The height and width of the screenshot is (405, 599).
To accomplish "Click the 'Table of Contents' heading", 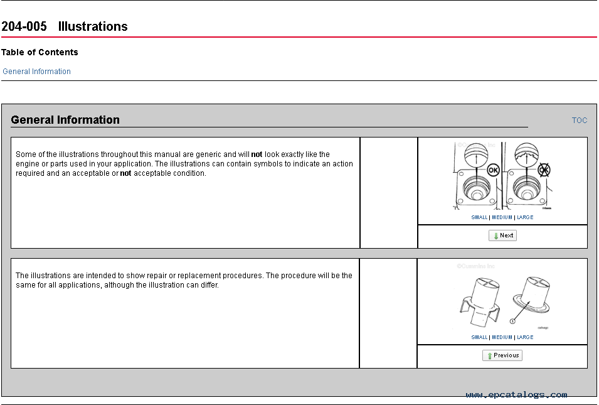I will click(40, 52).
